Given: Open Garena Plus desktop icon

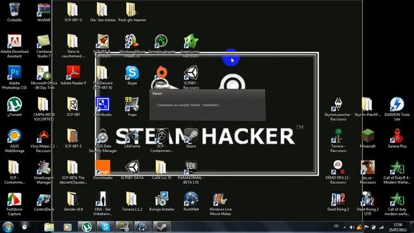Looking at the screenshot, I should pos(397,138).
